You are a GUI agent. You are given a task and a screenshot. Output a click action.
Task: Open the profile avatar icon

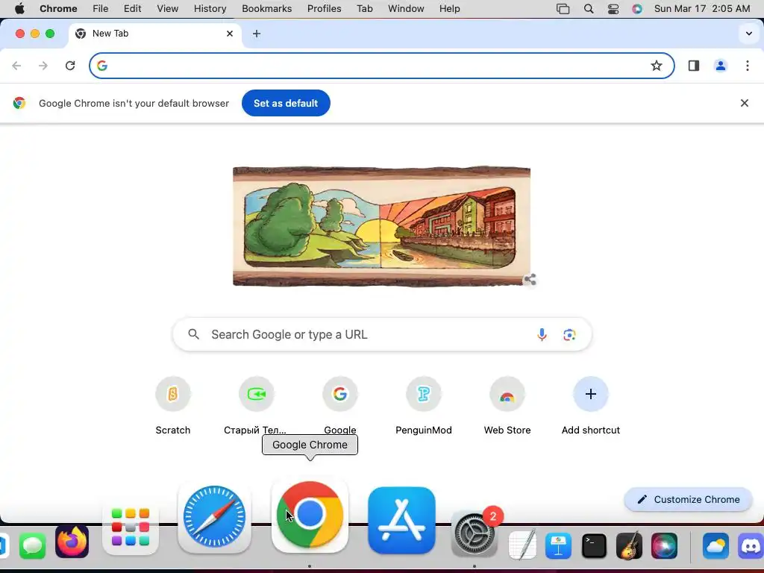point(721,66)
